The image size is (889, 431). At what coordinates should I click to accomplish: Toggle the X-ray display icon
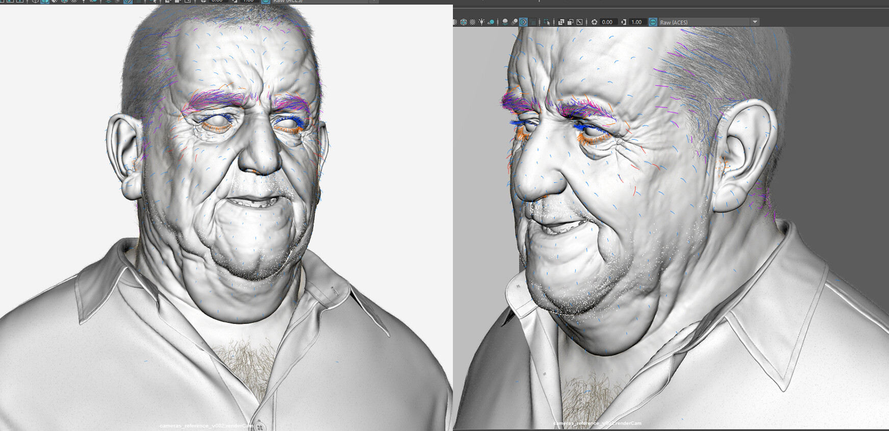(x=561, y=22)
